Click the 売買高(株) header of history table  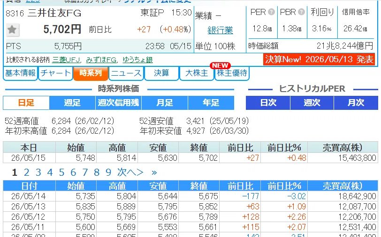point(343,186)
